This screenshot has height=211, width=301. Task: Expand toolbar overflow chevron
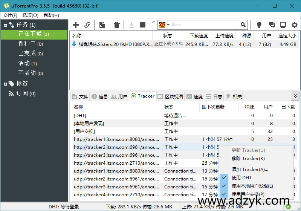(x=154, y=21)
